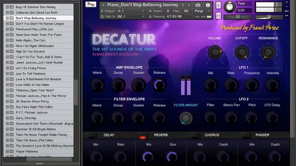Screen dimensions: 296x166
Task: Expand Let's Go Crazy Prince folder
Action: (x=7, y=68)
